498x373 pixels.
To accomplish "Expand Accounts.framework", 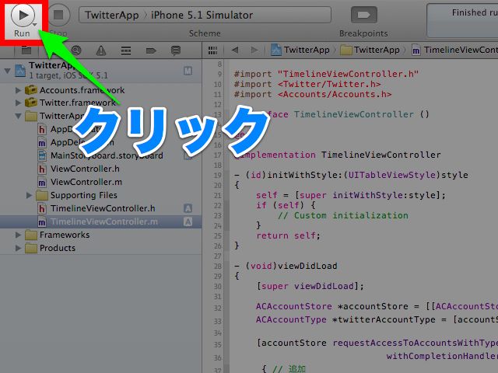I will click(18, 90).
